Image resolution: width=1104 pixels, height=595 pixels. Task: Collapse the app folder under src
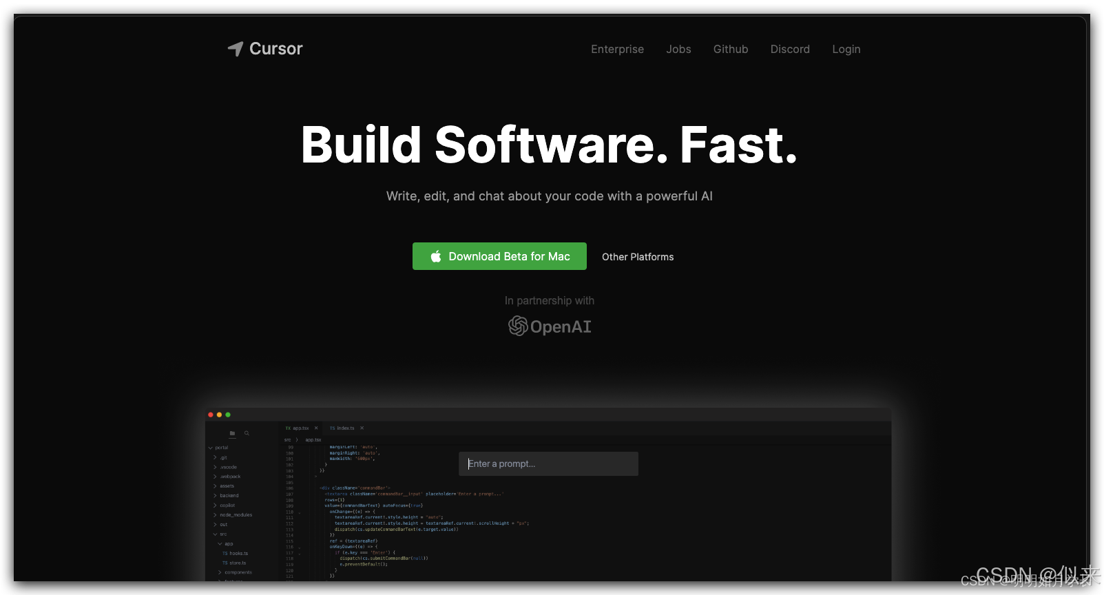pos(227,544)
